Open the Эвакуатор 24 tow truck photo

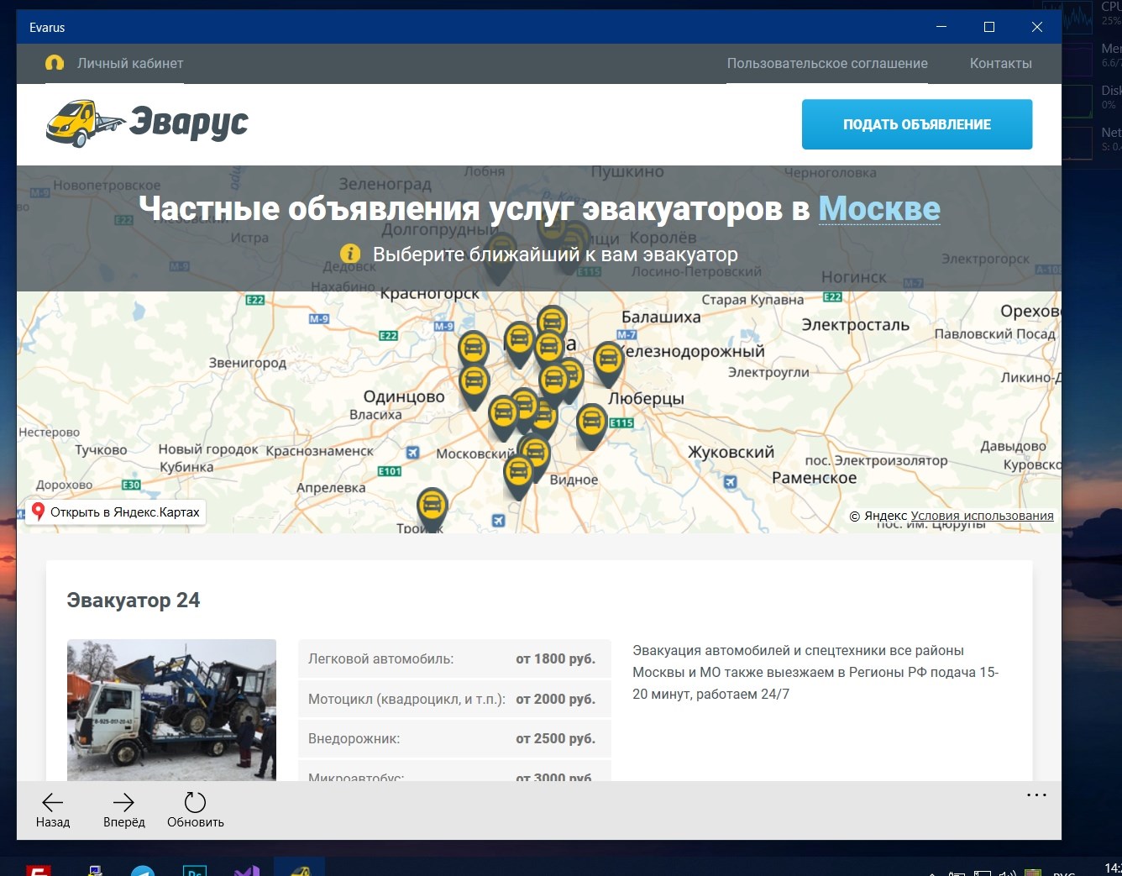(171, 710)
